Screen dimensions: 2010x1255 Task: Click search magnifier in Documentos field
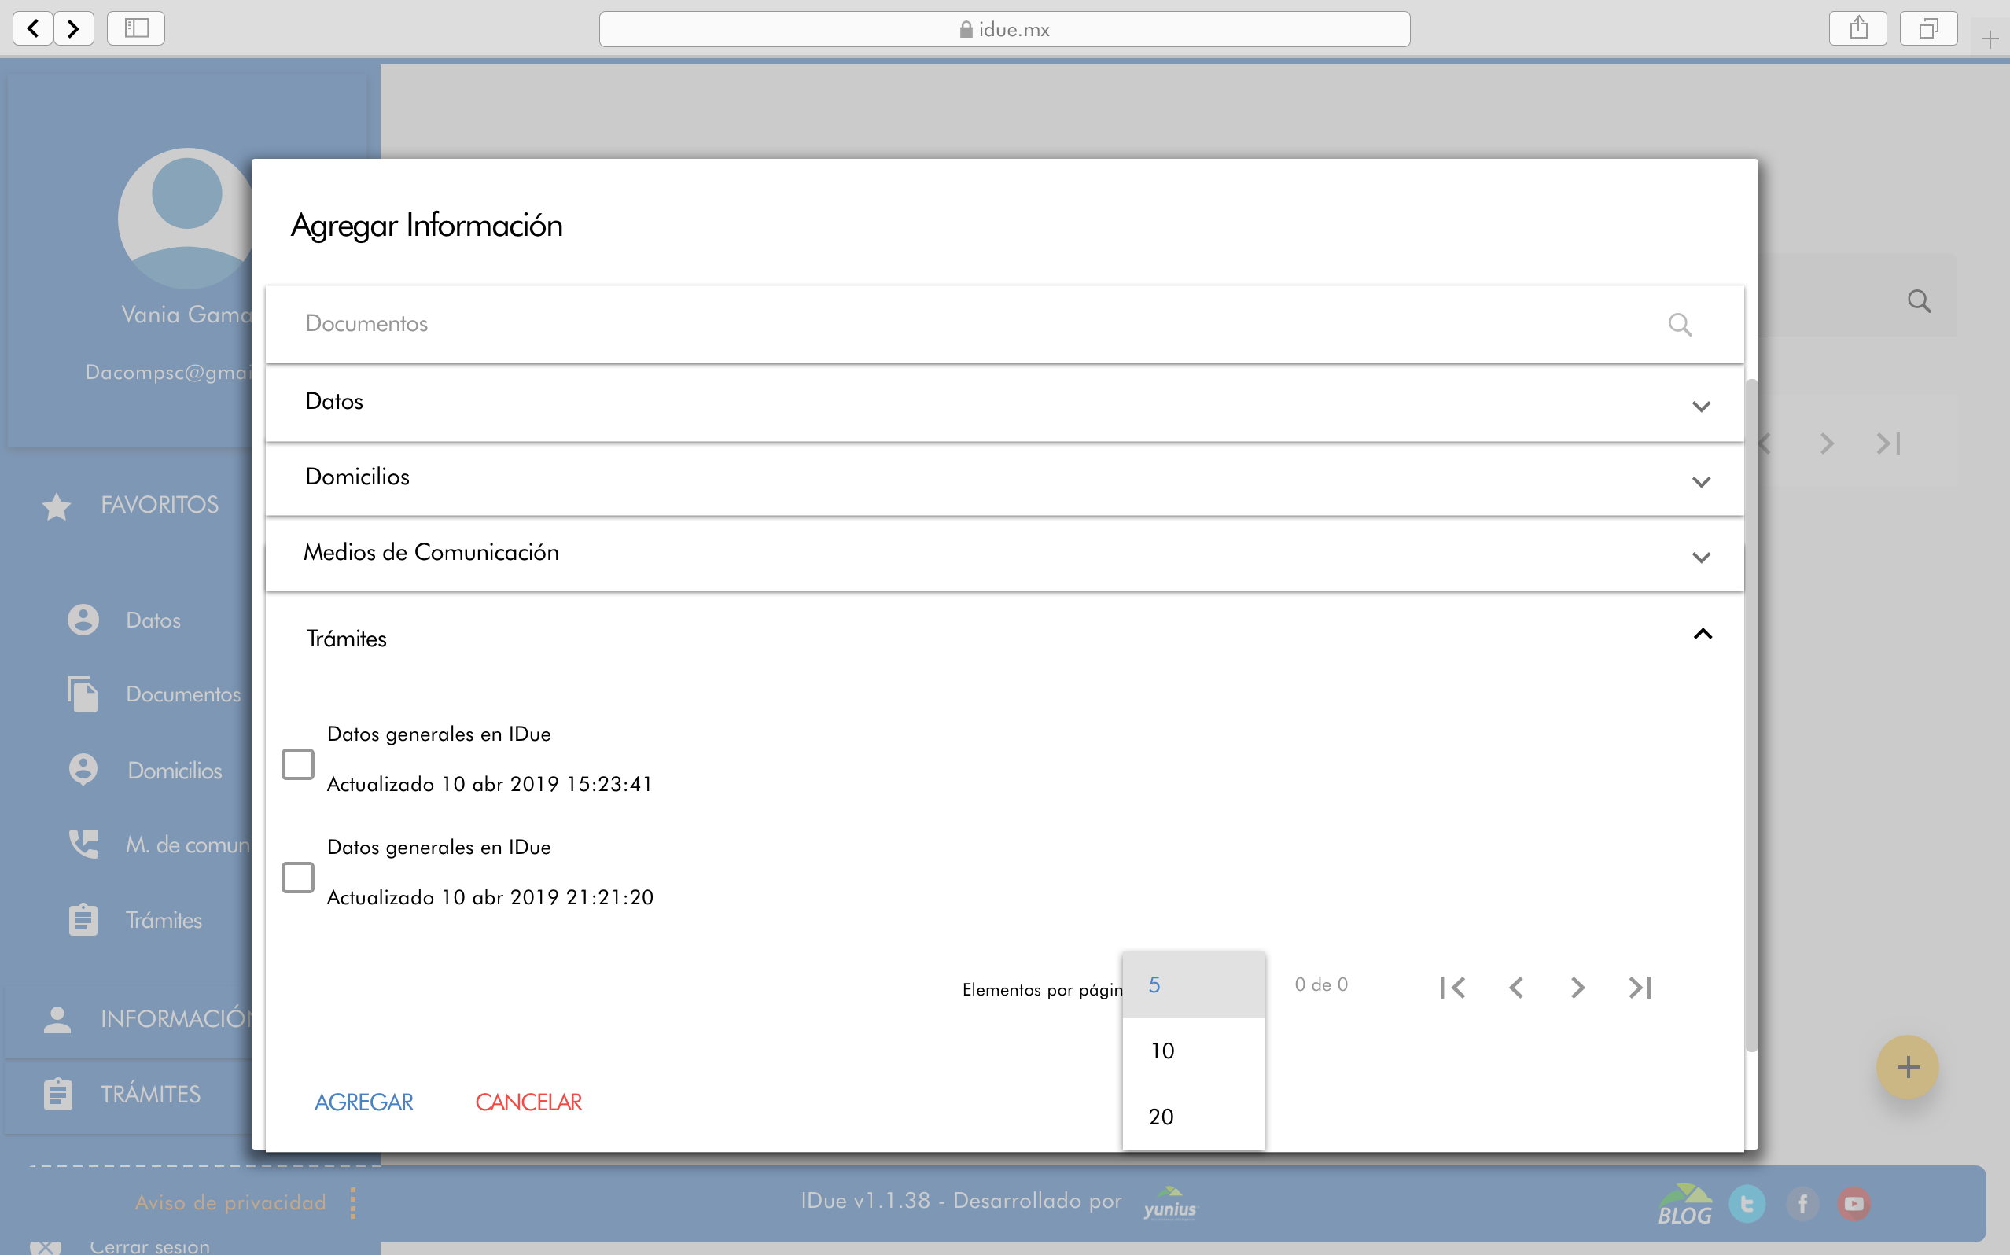coord(1679,324)
